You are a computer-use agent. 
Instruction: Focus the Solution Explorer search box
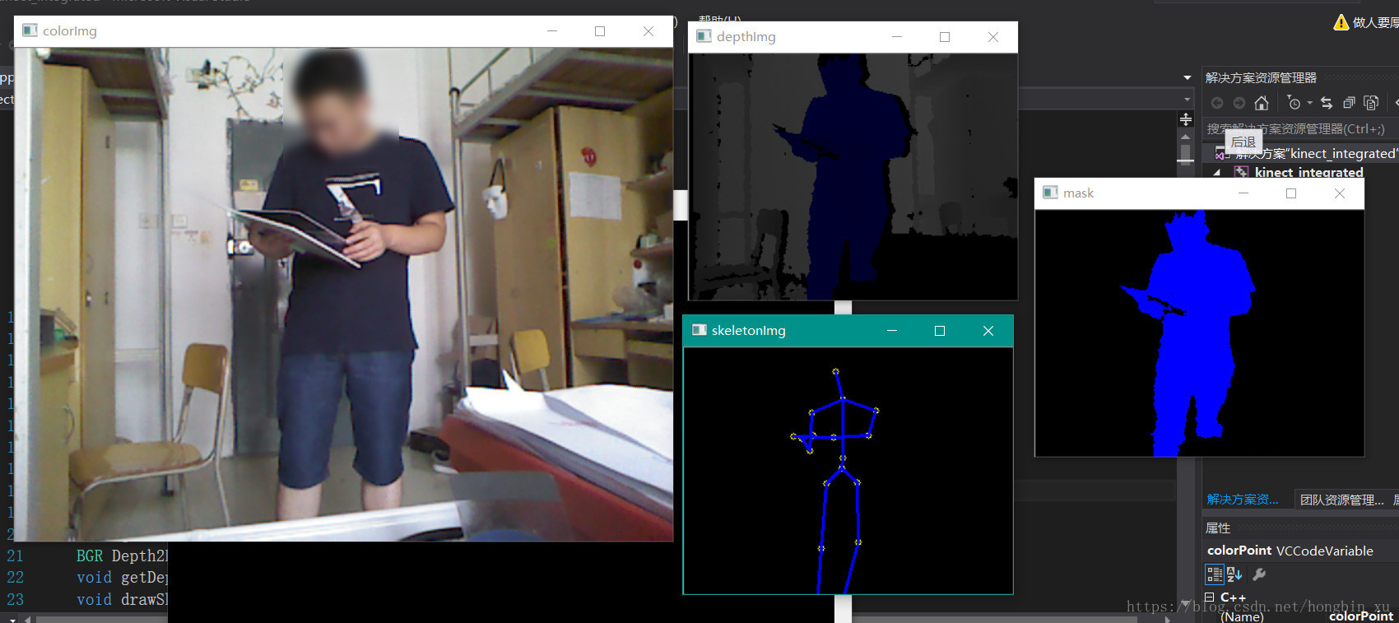click(1300, 128)
